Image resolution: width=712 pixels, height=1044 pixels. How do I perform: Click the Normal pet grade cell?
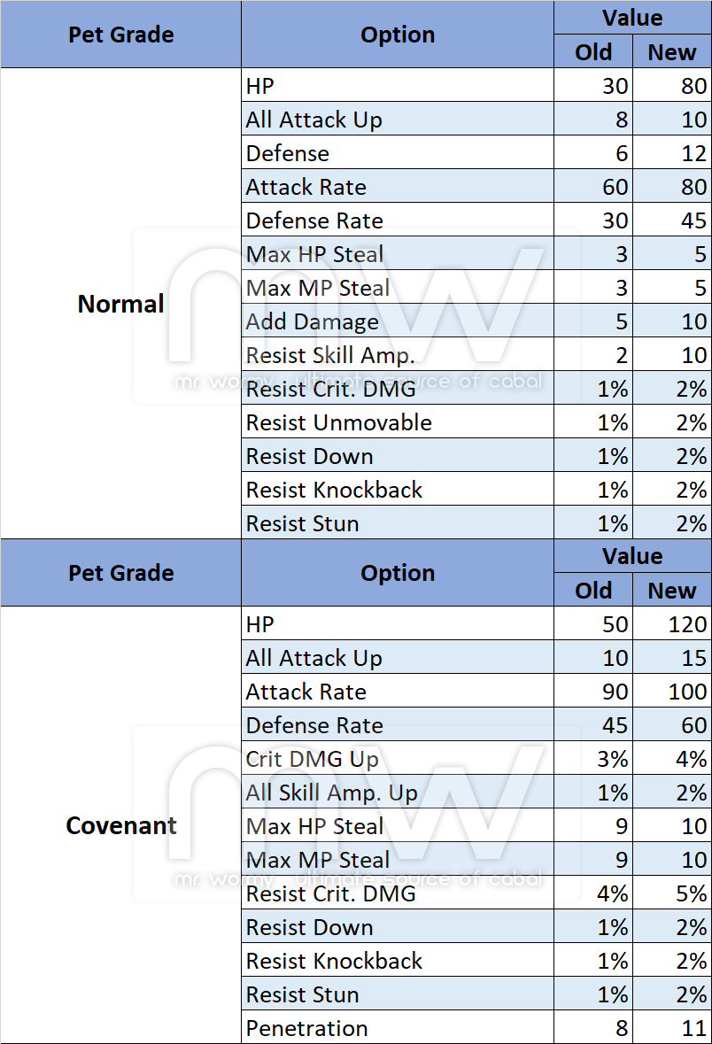pyautogui.click(x=121, y=304)
